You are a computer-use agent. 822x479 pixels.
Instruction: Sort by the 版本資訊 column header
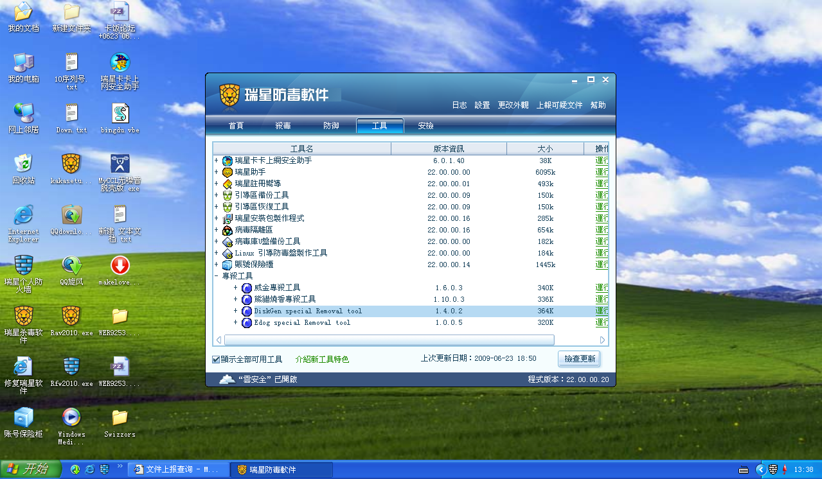coord(449,149)
